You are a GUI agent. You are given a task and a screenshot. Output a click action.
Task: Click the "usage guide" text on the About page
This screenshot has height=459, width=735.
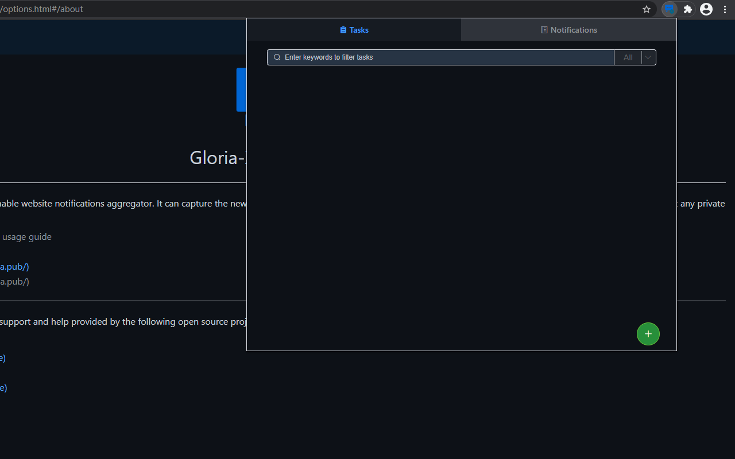point(26,237)
